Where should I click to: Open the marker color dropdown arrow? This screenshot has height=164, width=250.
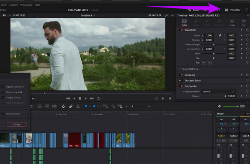[98, 106]
